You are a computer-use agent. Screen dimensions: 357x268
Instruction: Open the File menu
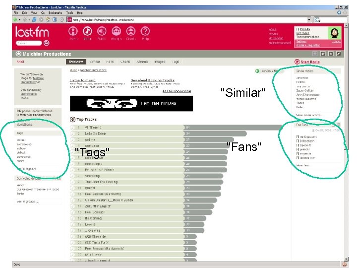click(x=16, y=13)
